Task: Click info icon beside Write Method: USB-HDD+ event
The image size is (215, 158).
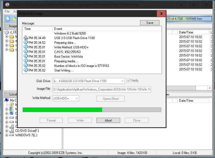Action: click(26, 47)
